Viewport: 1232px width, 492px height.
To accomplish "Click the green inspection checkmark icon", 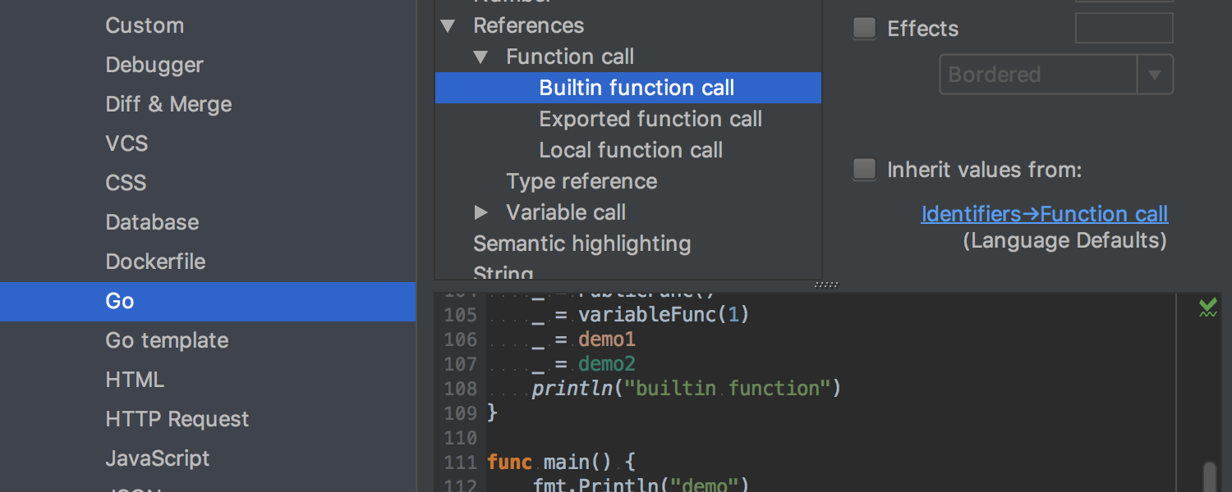I will pyautogui.click(x=1207, y=308).
